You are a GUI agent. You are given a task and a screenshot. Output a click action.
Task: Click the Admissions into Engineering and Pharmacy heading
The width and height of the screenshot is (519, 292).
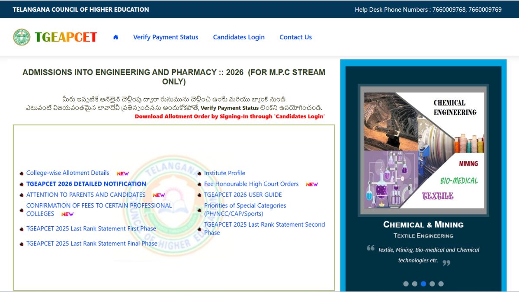[174, 77]
